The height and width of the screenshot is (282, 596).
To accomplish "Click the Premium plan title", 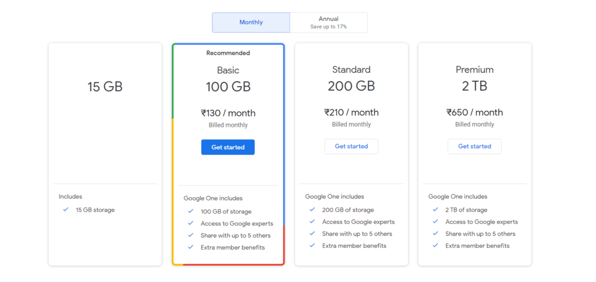I will (474, 70).
